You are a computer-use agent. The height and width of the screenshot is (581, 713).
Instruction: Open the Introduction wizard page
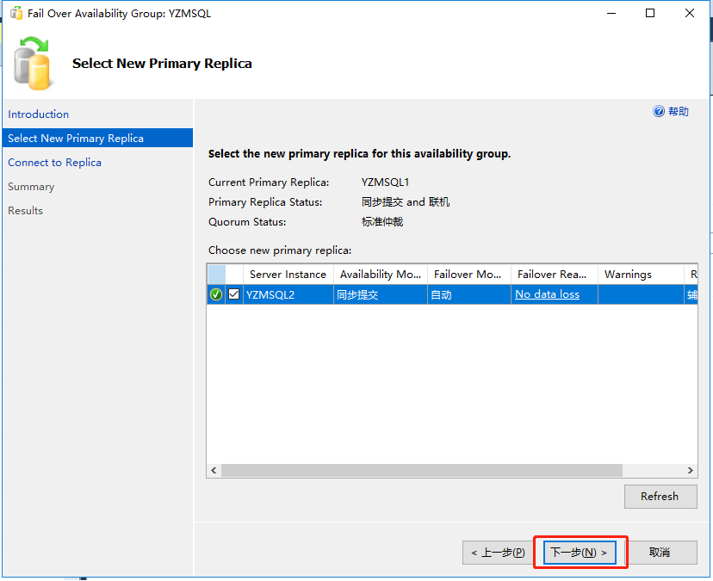click(x=39, y=114)
